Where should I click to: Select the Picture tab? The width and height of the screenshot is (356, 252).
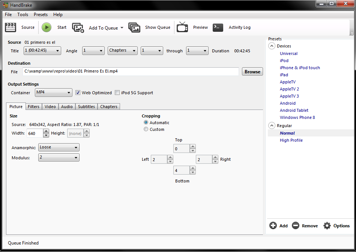pyautogui.click(x=16, y=106)
